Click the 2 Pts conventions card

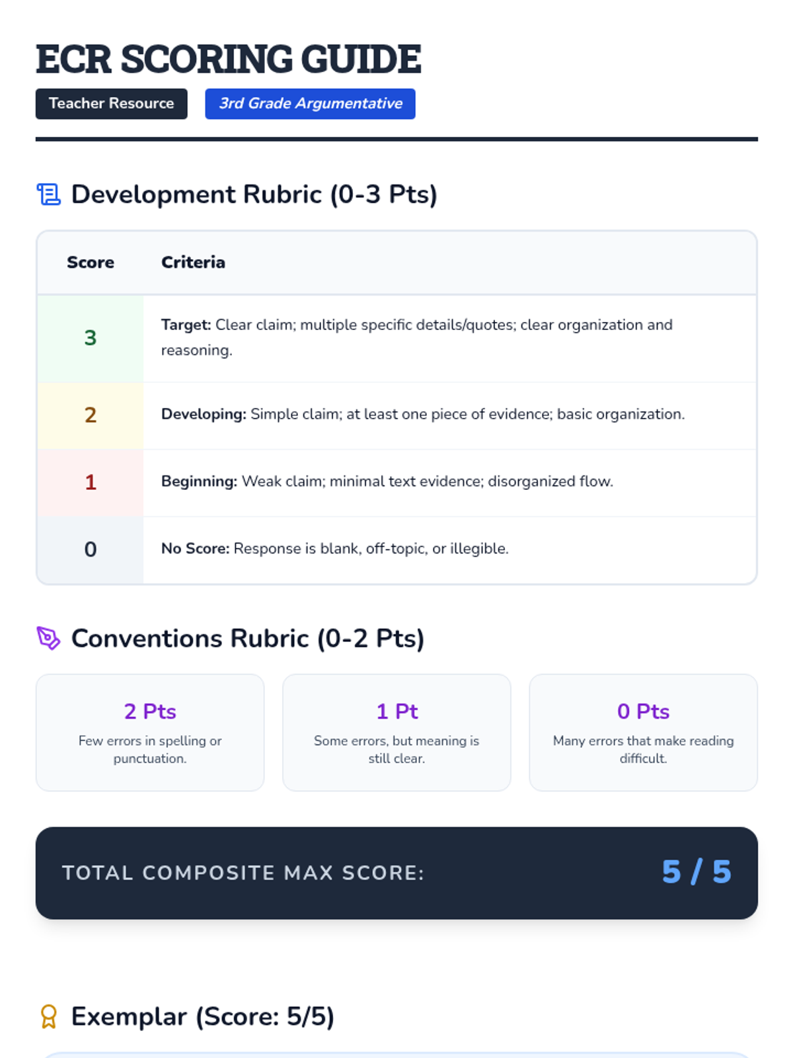point(150,732)
